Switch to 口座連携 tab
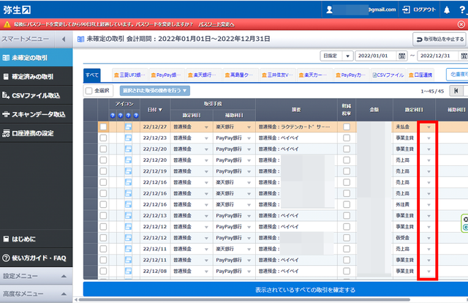 tap(420, 75)
